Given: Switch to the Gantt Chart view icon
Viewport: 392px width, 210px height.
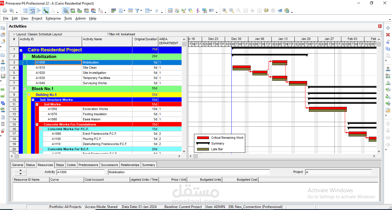Looking at the screenshot, I should point(32,11).
